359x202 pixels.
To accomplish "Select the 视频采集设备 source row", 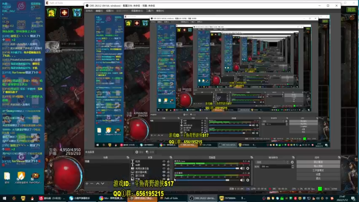I will 151,168.
